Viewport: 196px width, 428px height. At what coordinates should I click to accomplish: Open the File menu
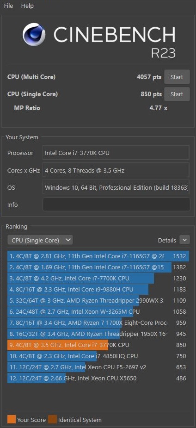8,6
